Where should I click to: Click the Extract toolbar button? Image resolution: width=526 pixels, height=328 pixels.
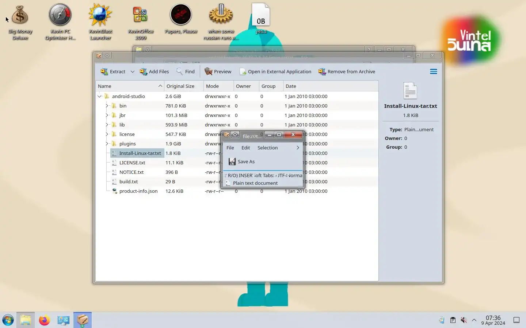(x=113, y=71)
